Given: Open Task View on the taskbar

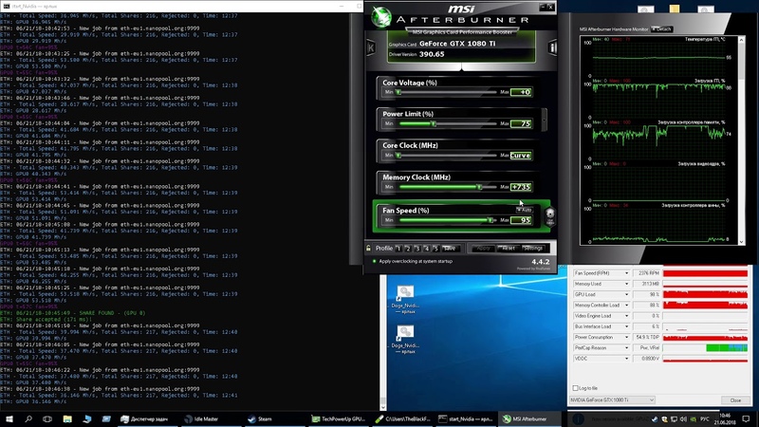Looking at the screenshot, I should (x=46, y=418).
